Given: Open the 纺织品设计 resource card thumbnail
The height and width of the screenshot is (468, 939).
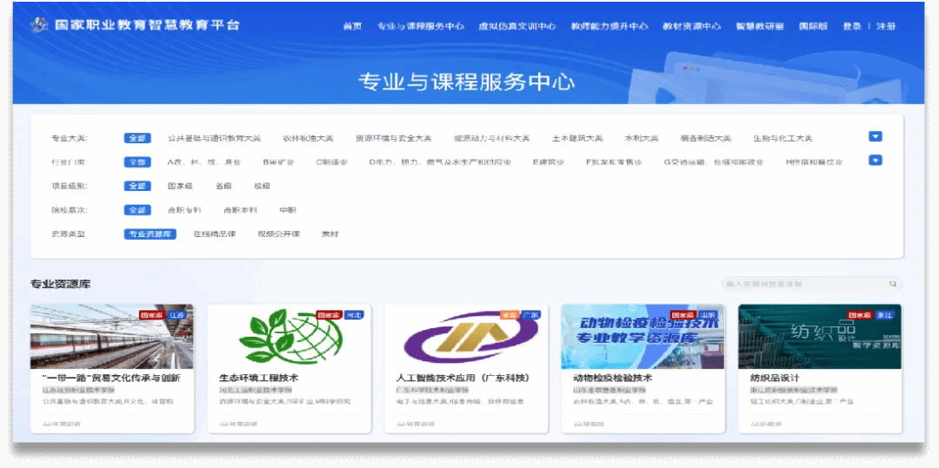Looking at the screenshot, I should click(x=819, y=336).
